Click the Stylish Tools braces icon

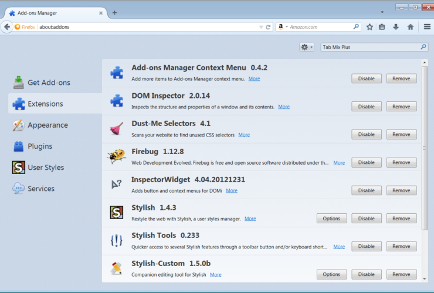tap(117, 240)
